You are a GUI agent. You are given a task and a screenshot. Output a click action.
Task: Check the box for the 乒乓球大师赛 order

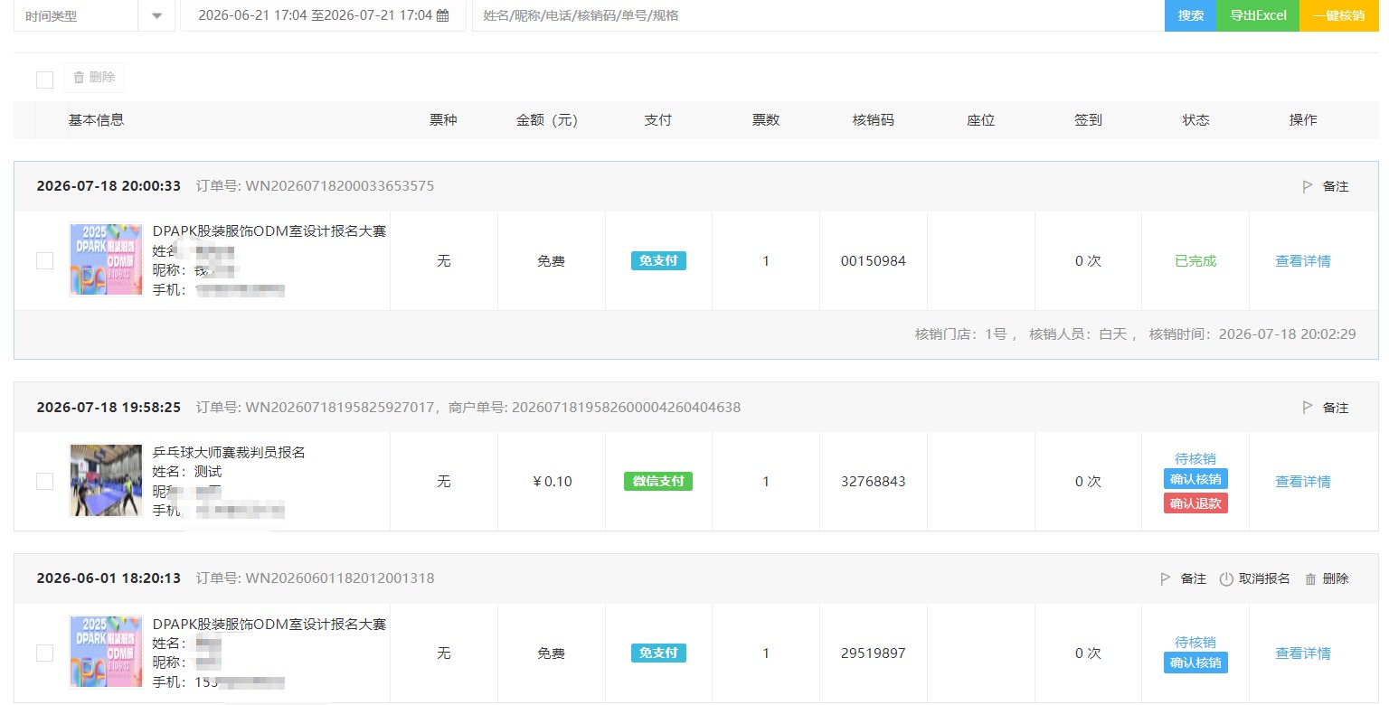(44, 481)
